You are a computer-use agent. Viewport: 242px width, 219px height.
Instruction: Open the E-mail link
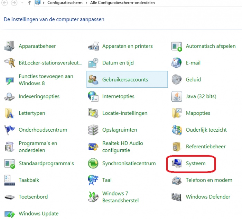coord(193,63)
